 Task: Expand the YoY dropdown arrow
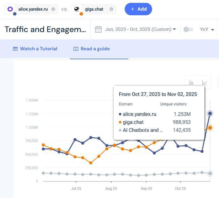pos(213,30)
